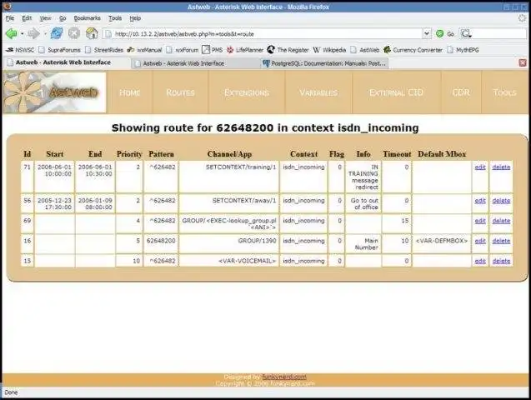Reload the page with the refresh icon
Viewport: 531px width, 400px height.
[57, 33]
